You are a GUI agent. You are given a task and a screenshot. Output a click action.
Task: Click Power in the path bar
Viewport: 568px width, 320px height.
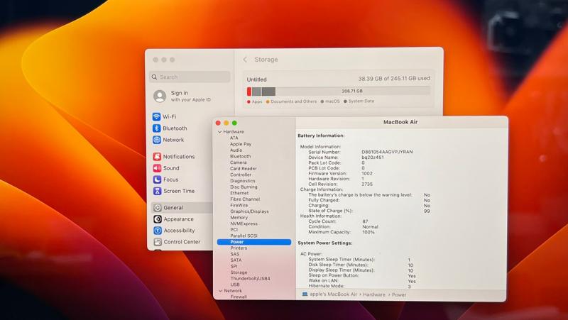399,294
